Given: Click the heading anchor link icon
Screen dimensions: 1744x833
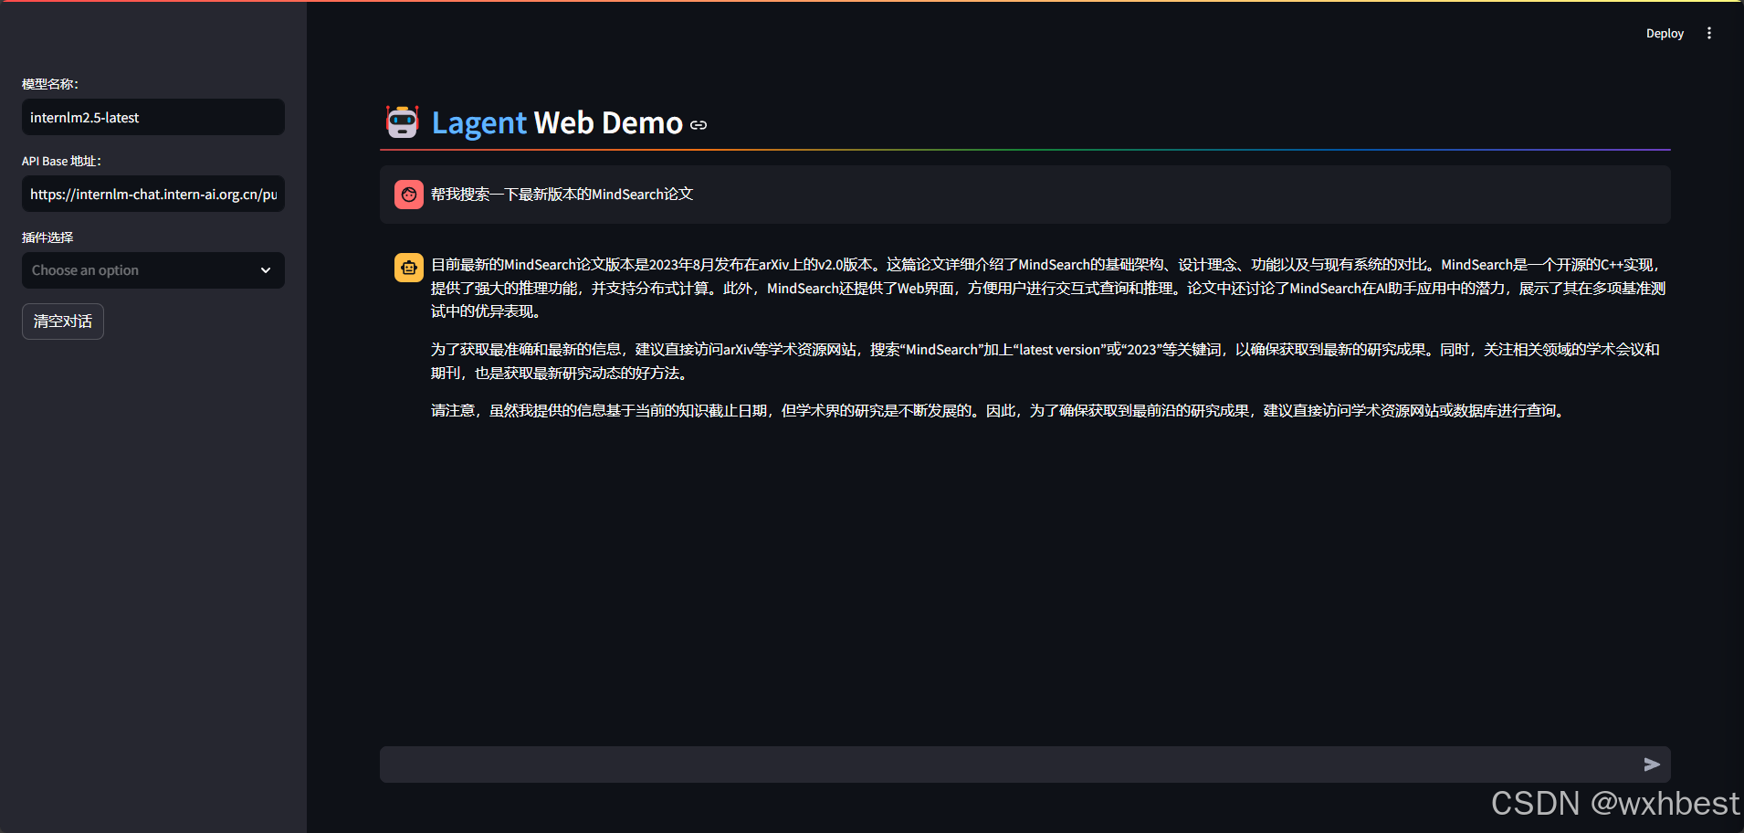Looking at the screenshot, I should [x=699, y=125].
